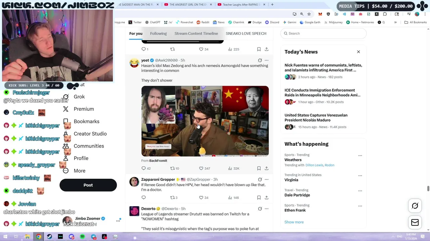Repost yeet's post with 10 reposts
Viewport: 430px width, 241px height.
[175, 168]
